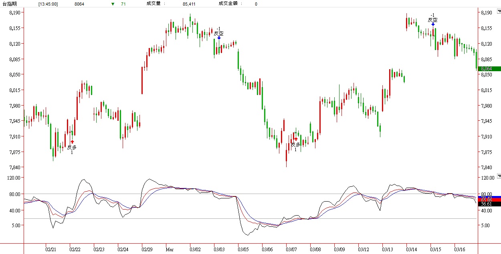Select the blue indicator value tag on the right axis
501x254 pixels.
489,198
